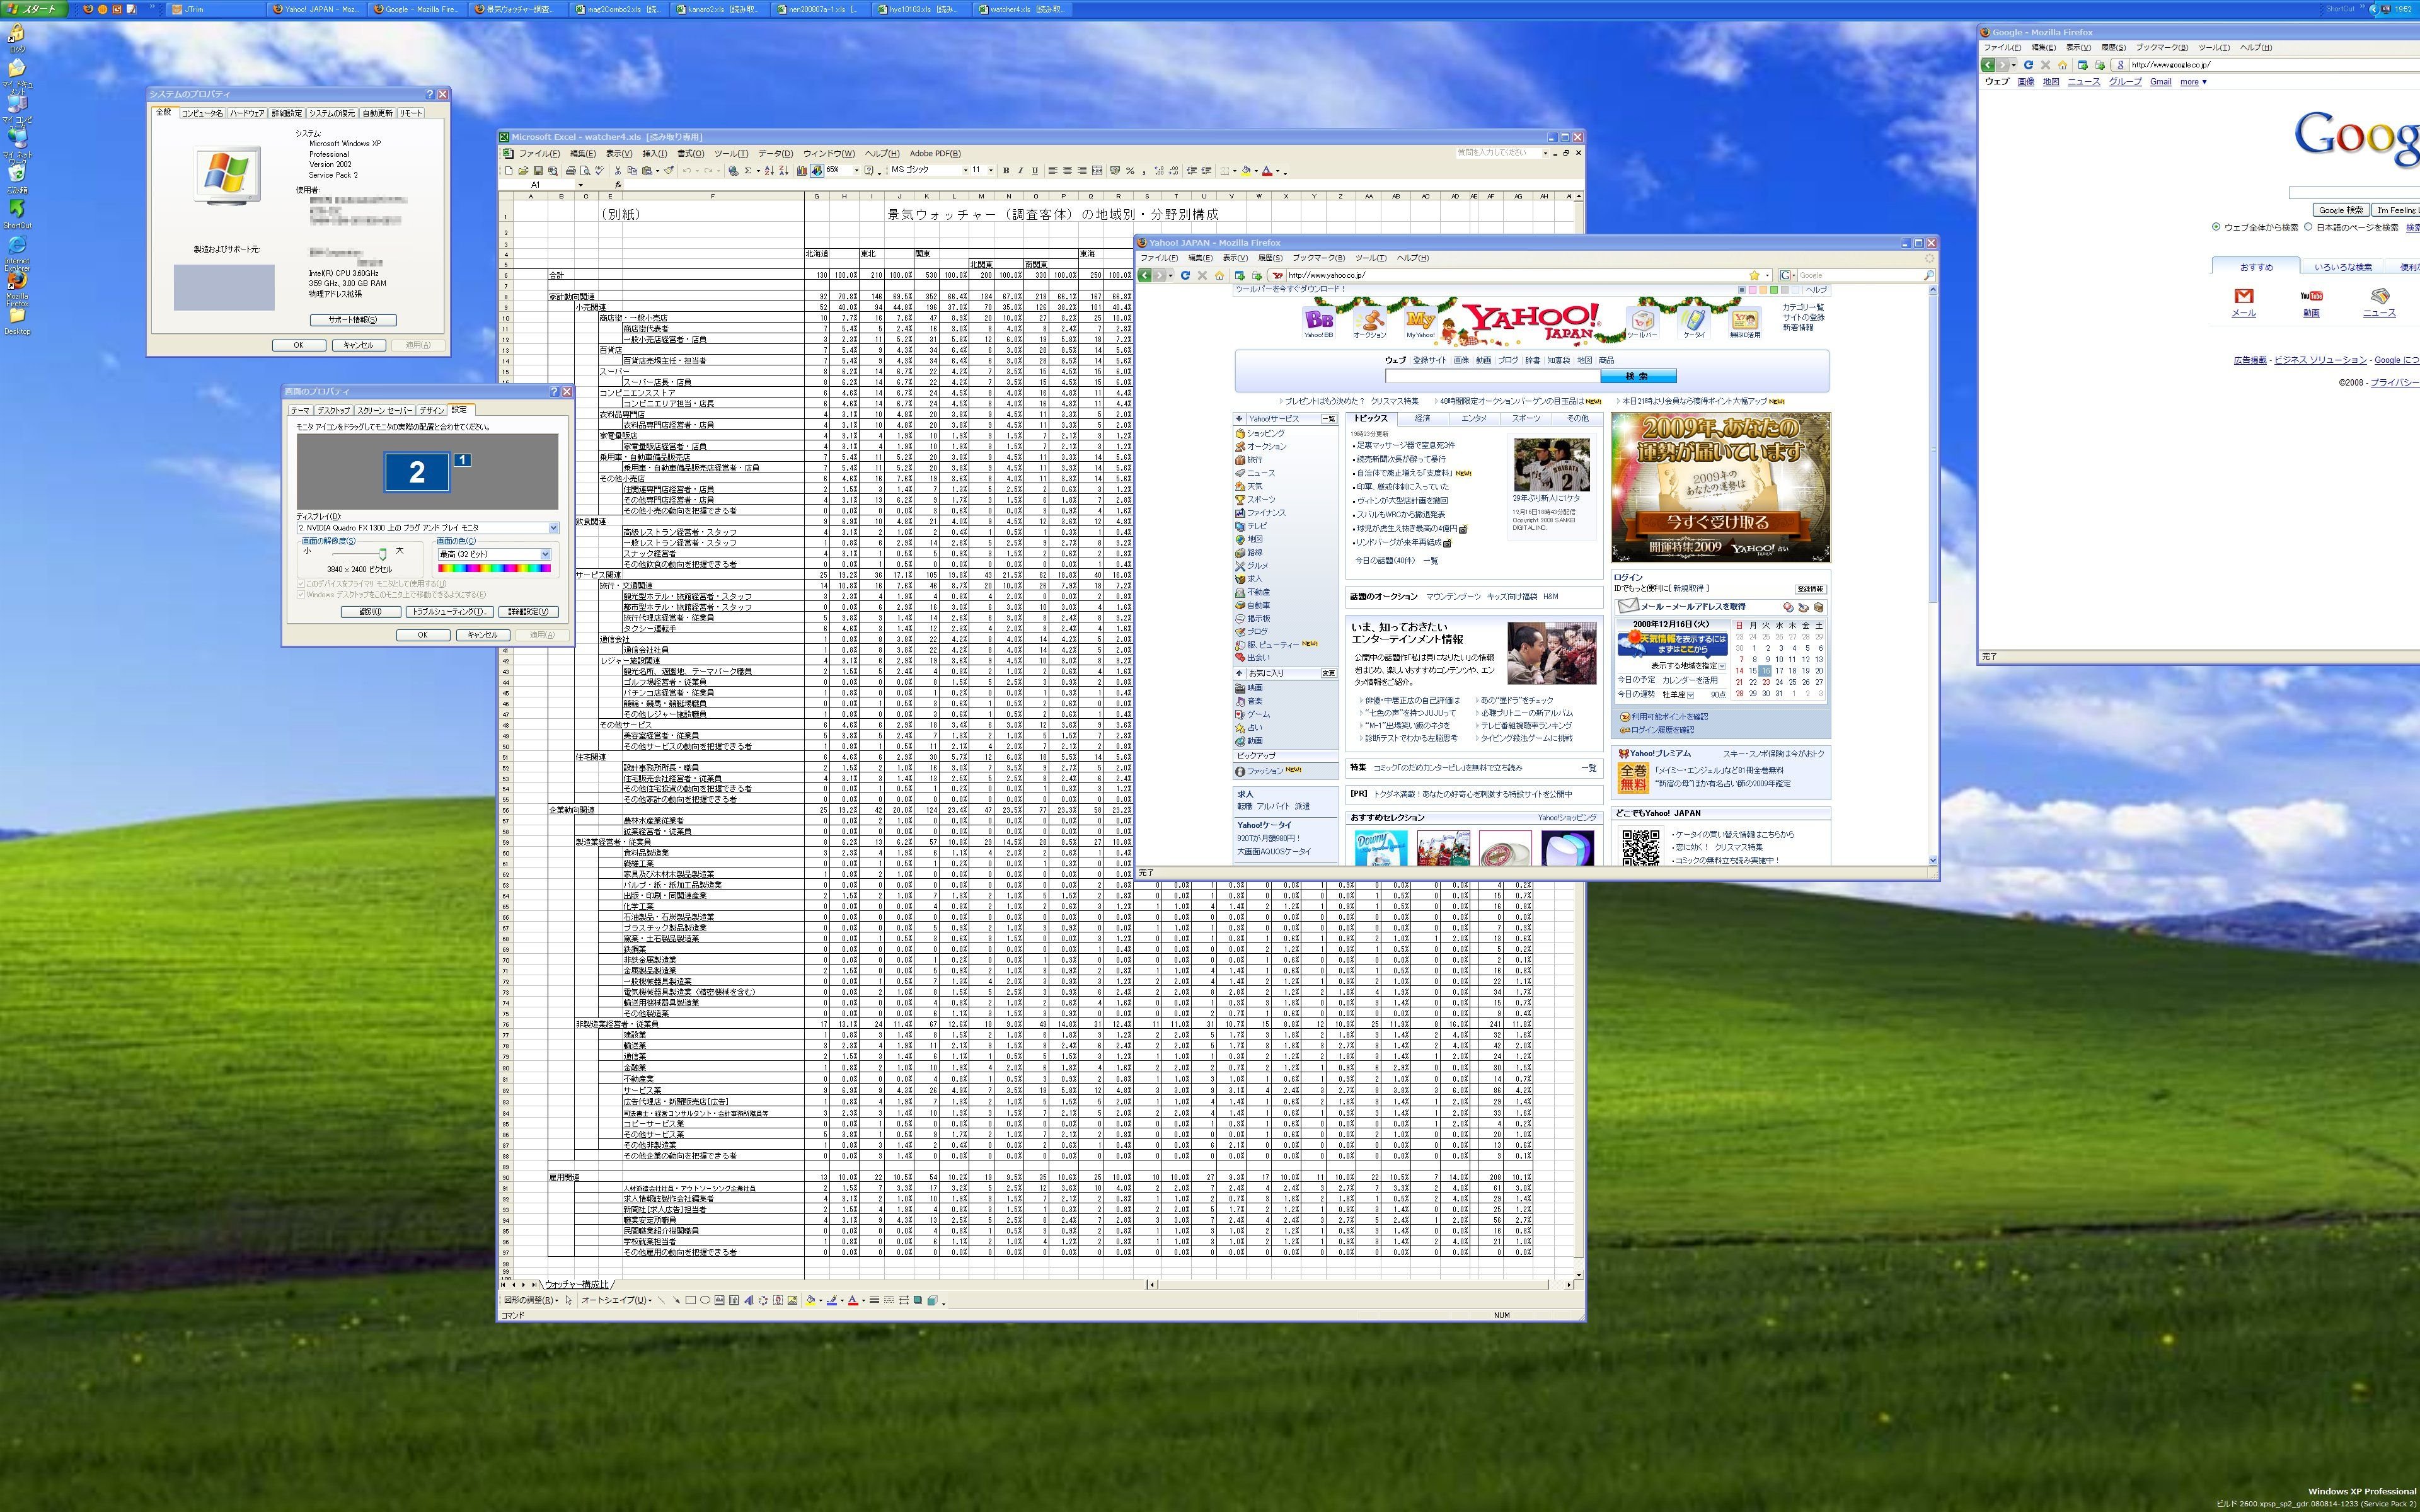This screenshot has height=1512, width=2420.
Task: Click the Google 検索 button
Action: (x=2340, y=210)
